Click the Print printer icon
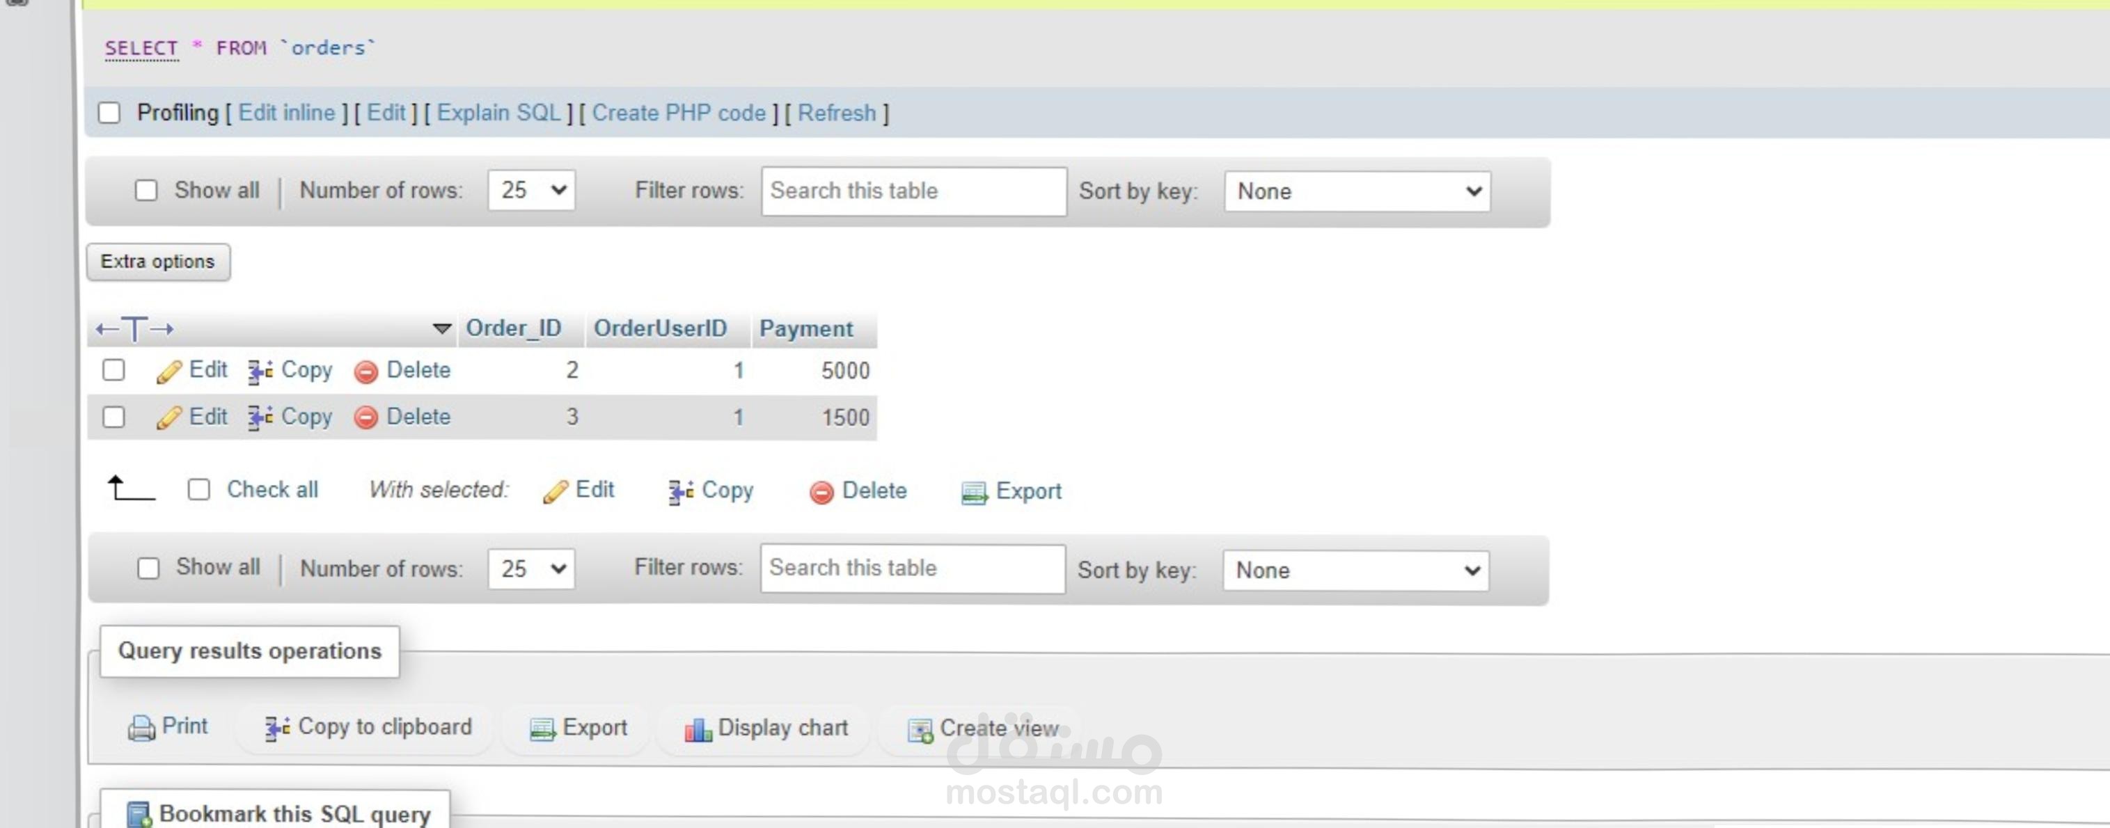Screen dimensions: 2110x828 click(x=141, y=728)
